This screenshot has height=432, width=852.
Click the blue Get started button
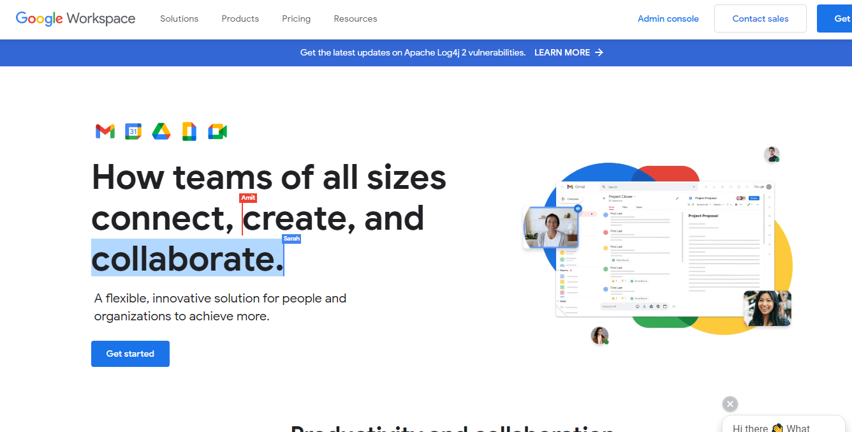point(130,354)
